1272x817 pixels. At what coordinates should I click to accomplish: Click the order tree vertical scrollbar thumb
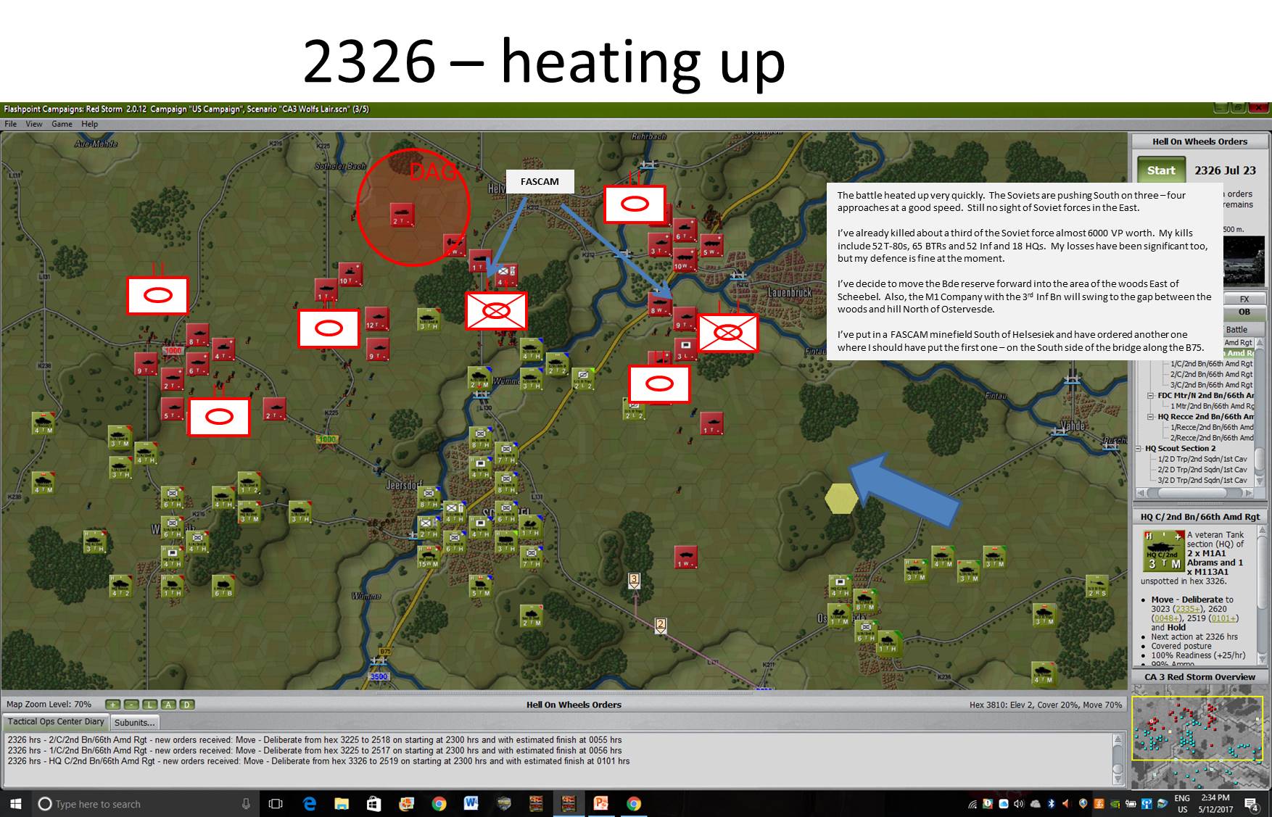(1260, 457)
